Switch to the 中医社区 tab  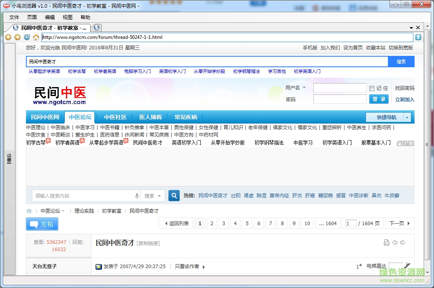115,117
